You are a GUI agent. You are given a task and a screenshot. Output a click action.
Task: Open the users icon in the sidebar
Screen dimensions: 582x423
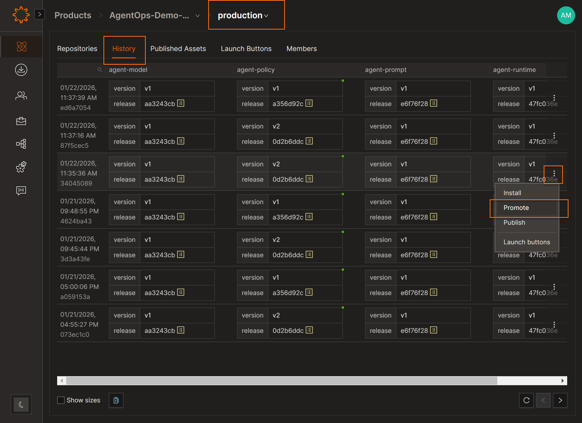pyautogui.click(x=21, y=95)
